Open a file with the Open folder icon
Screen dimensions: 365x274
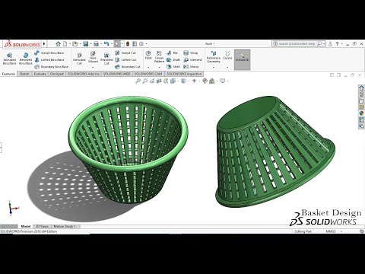(x=75, y=44)
